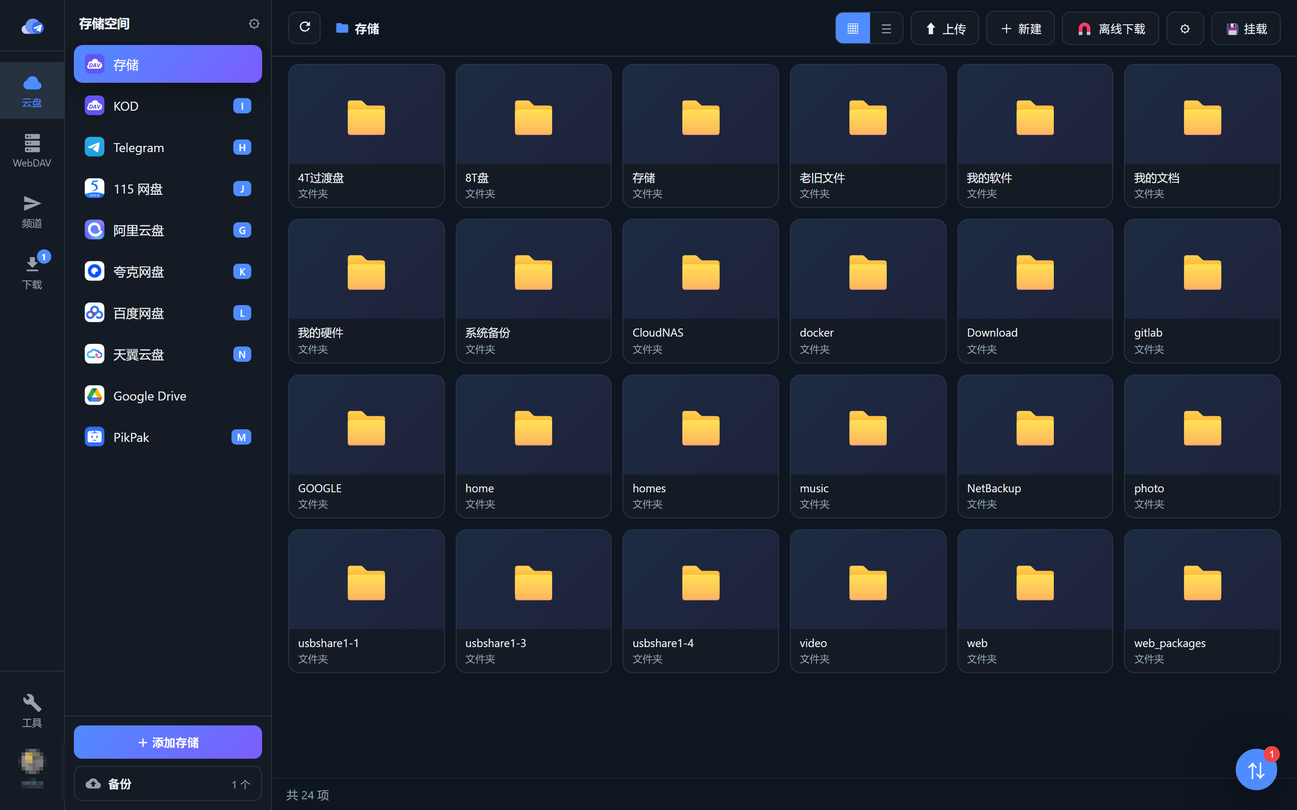Select 夸克网盘 storage
The image size is (1297, 810).
168,272
